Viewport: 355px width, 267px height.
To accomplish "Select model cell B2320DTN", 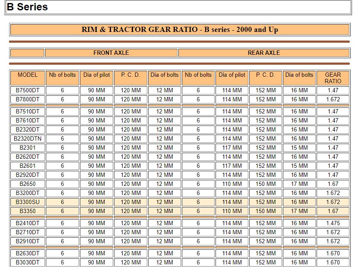I will click(28, 138).
